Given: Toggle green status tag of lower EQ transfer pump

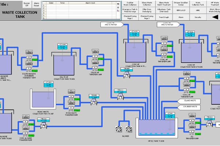Looking at the screenshot, I should pyautogui.click(x=198, y=134).
